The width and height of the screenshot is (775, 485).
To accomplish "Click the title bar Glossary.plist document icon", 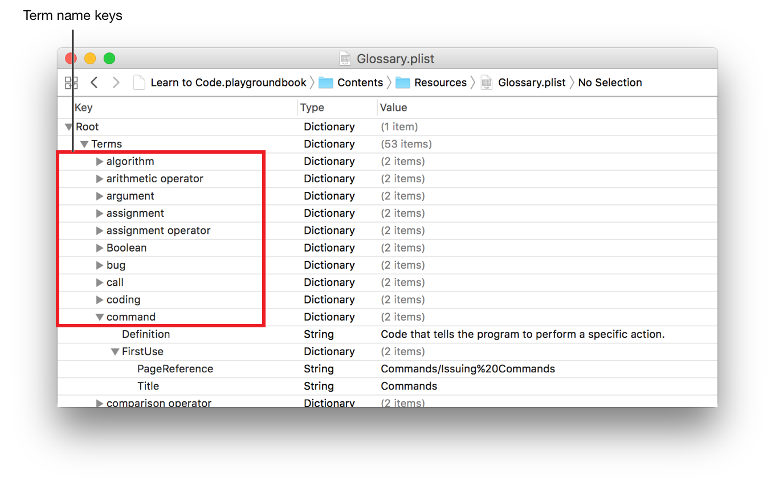I will [345, 59].
